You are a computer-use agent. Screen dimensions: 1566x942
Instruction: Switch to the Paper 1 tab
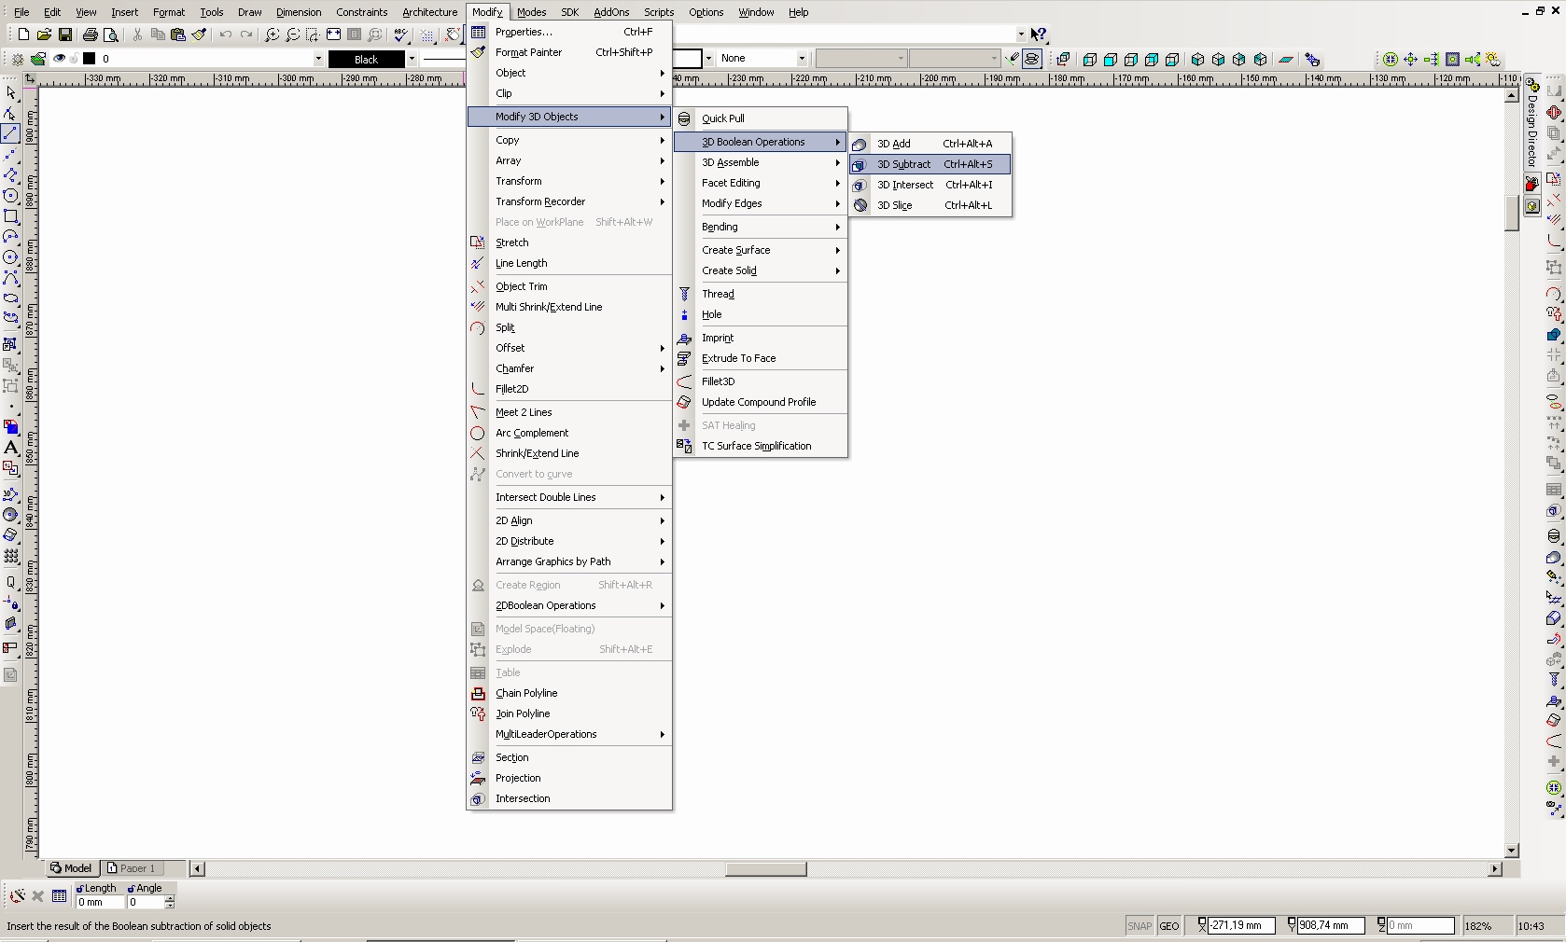pos(131,868)
